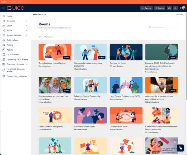Open Advocacy for improved cancer control thumbnail
Image resolution: width=187 pixels, height=155 pixels.
pos(162,85)
